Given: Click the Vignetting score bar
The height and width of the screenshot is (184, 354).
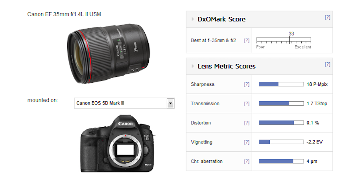Looking at the screenshot, I should [281, 142].
